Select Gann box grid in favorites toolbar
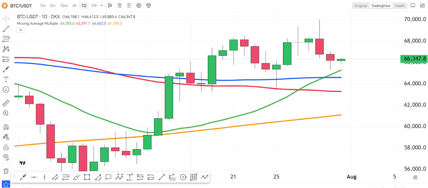 (194, 177)
